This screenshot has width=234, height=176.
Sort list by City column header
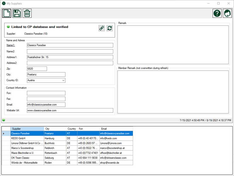point(55,129)
